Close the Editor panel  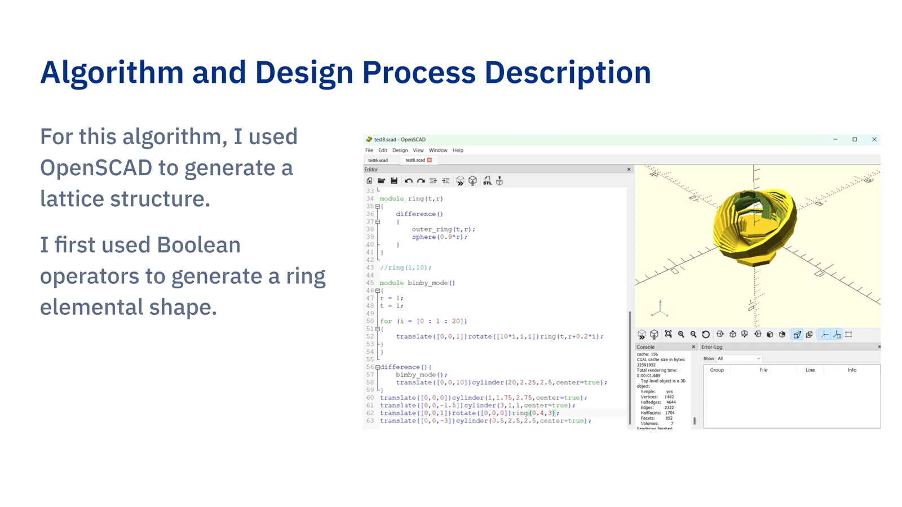point(629,169)
